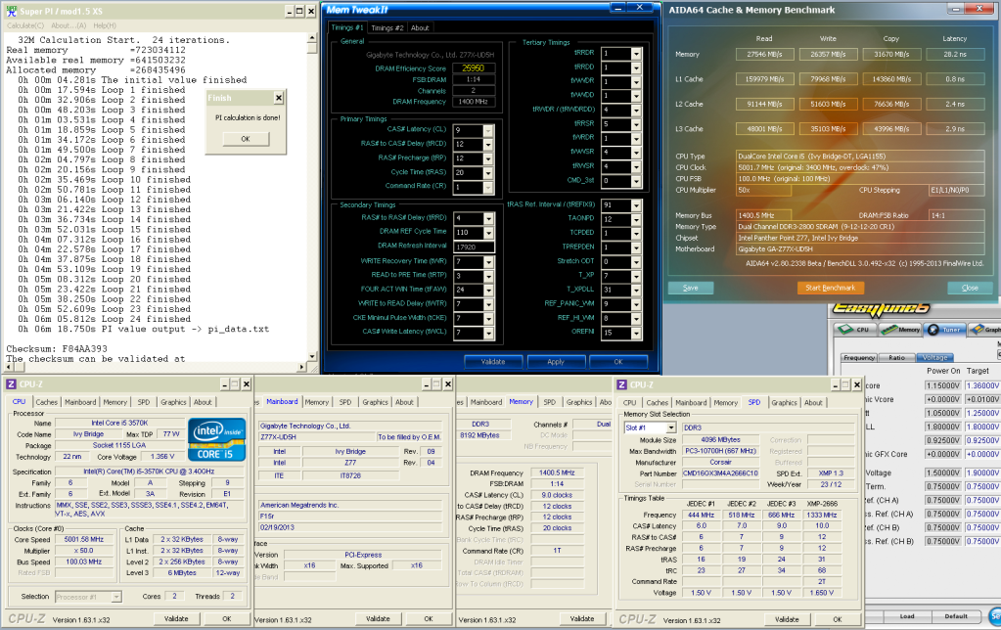Open the Memory section in EasyTune6
Viewport: 1001px width, 630px height.
click(x=900, y=330)
